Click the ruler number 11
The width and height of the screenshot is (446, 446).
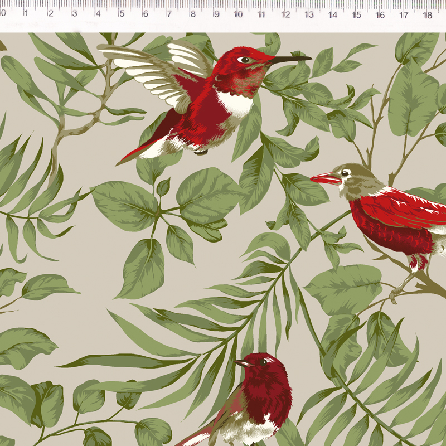pos(261,14)
